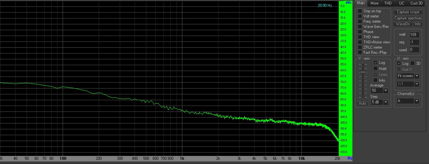Image resolution: width=429 pixels, height=164 pixels.
Task: Open the Channel(s) dropdown showing A
Action: tap(408, 101)
